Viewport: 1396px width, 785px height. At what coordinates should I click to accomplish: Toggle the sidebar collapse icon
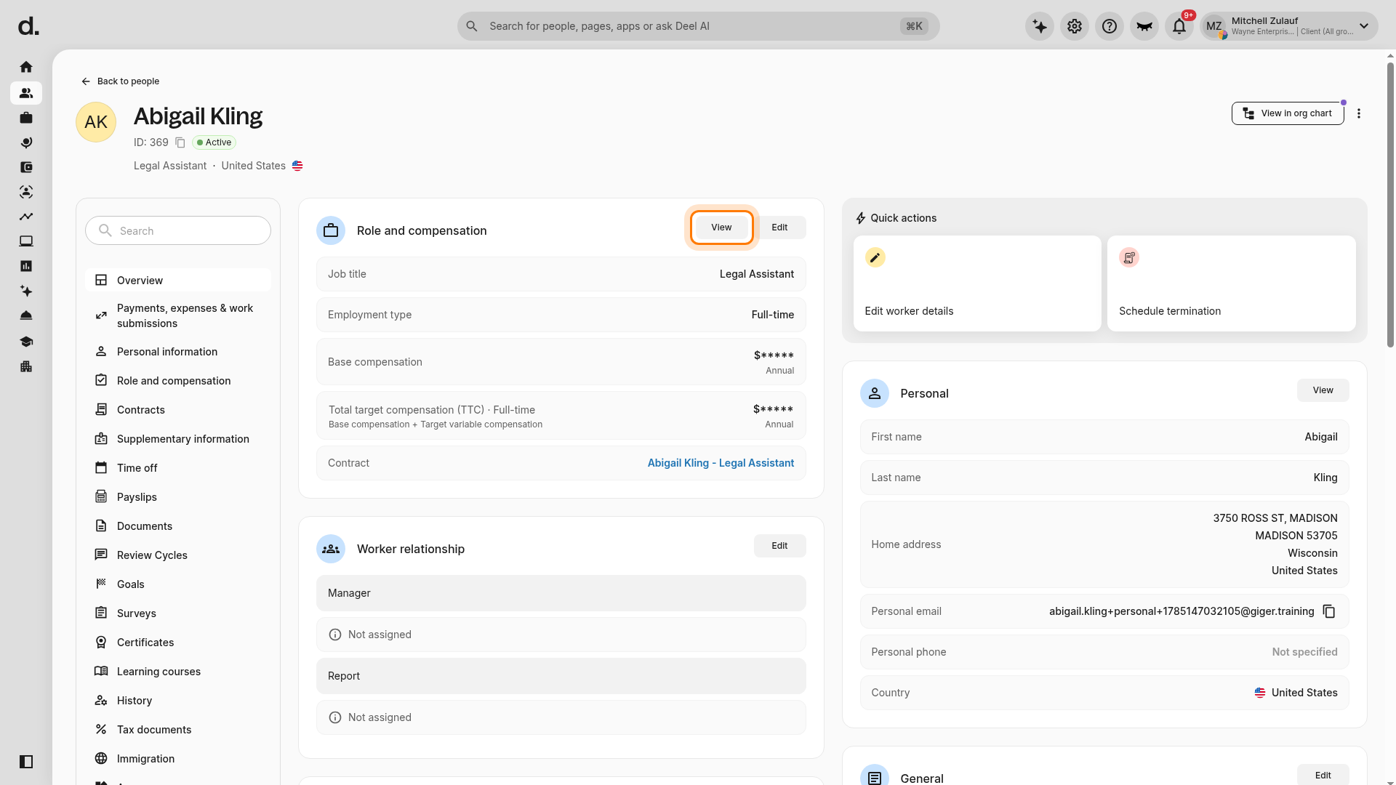[26, 762]
